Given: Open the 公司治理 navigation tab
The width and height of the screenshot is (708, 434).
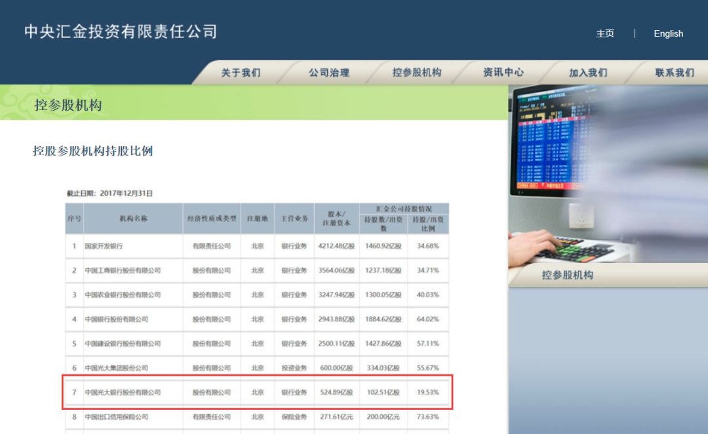Looking at the screenshot, I should 328,73.
